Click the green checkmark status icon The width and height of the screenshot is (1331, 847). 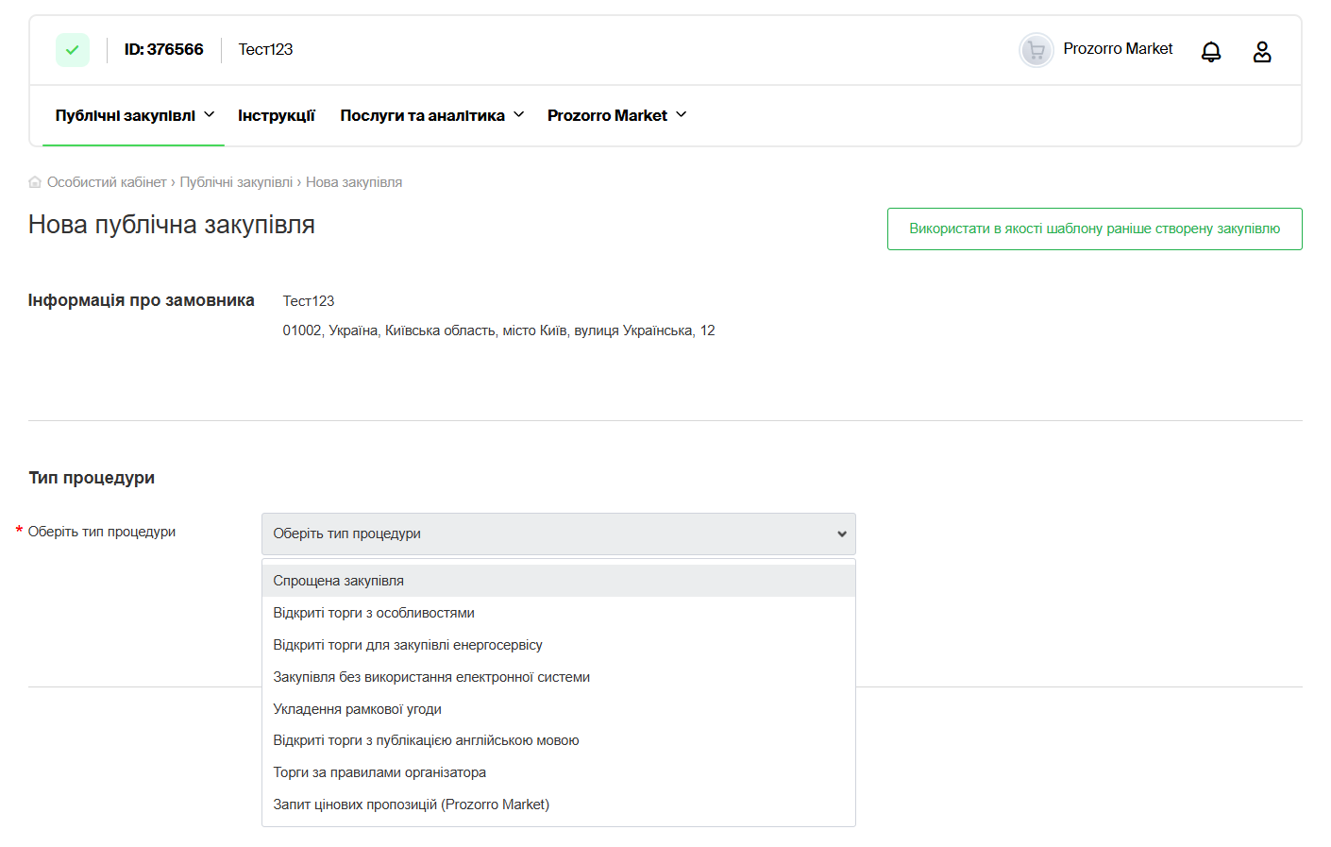[x=73, y=50]
